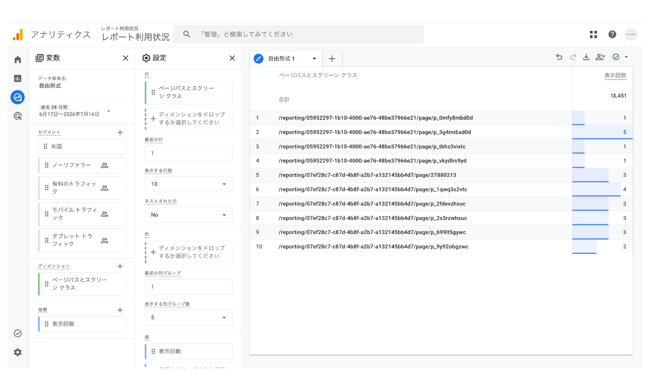Image resolution: width=650 pixels, height=390 pixels.
Task: Close the 変数 panel
Action: pyautogui.click(x=126, y=58)
